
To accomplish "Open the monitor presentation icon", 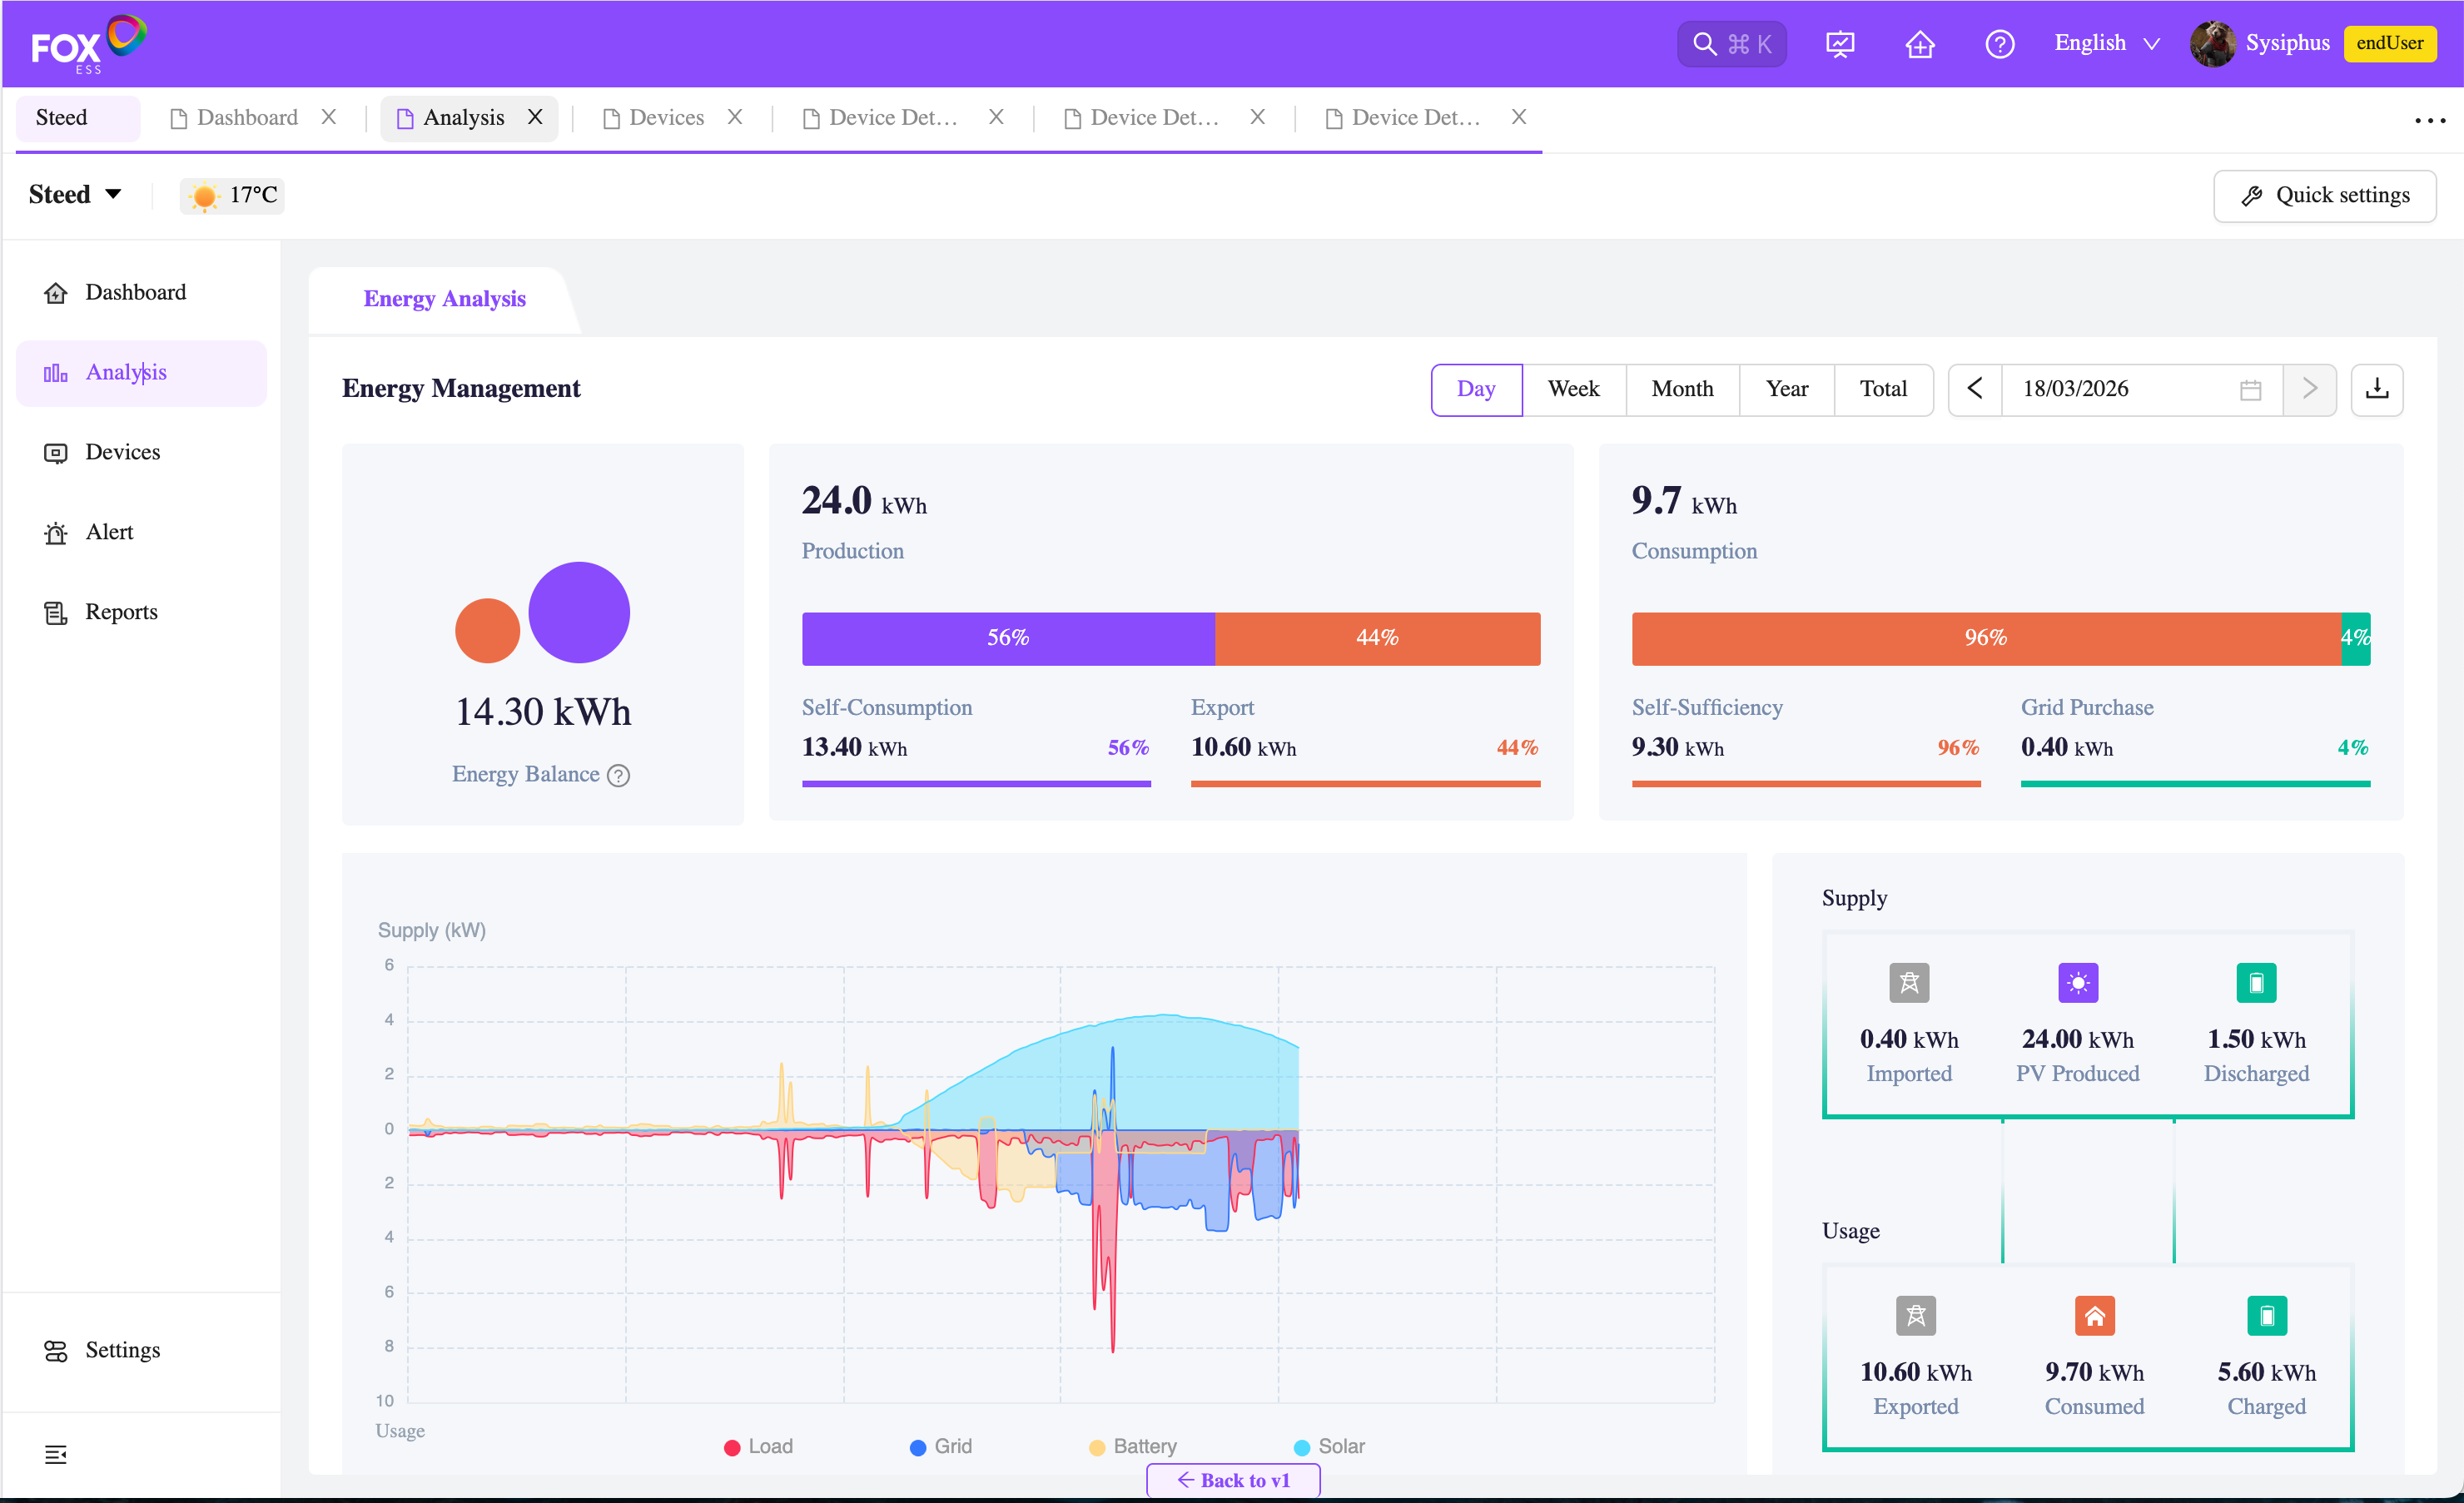I will (x=1840, y=44).
